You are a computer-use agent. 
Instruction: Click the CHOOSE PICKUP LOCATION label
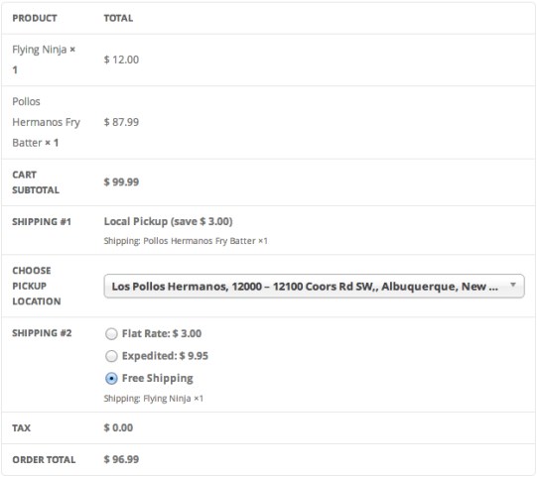(37, 286)
